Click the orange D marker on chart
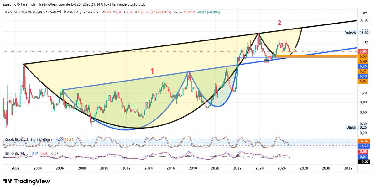This screenshot has width=376, height=190. click(x=295, y=51)
